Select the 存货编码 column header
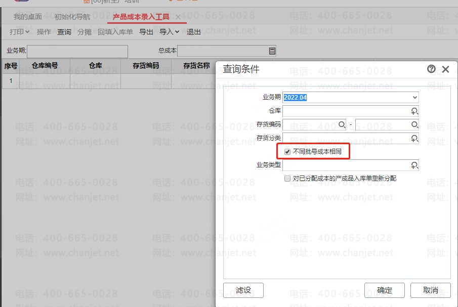This screenshot has height=307, width=458. pyautogui.click(x=146, y=66)
